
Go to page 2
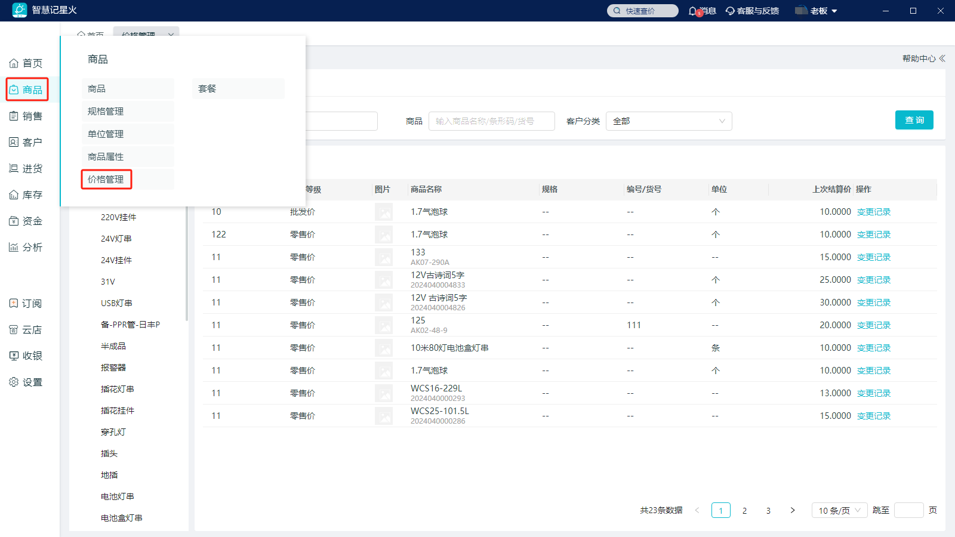pyautogui.click(x=744, y=511)
